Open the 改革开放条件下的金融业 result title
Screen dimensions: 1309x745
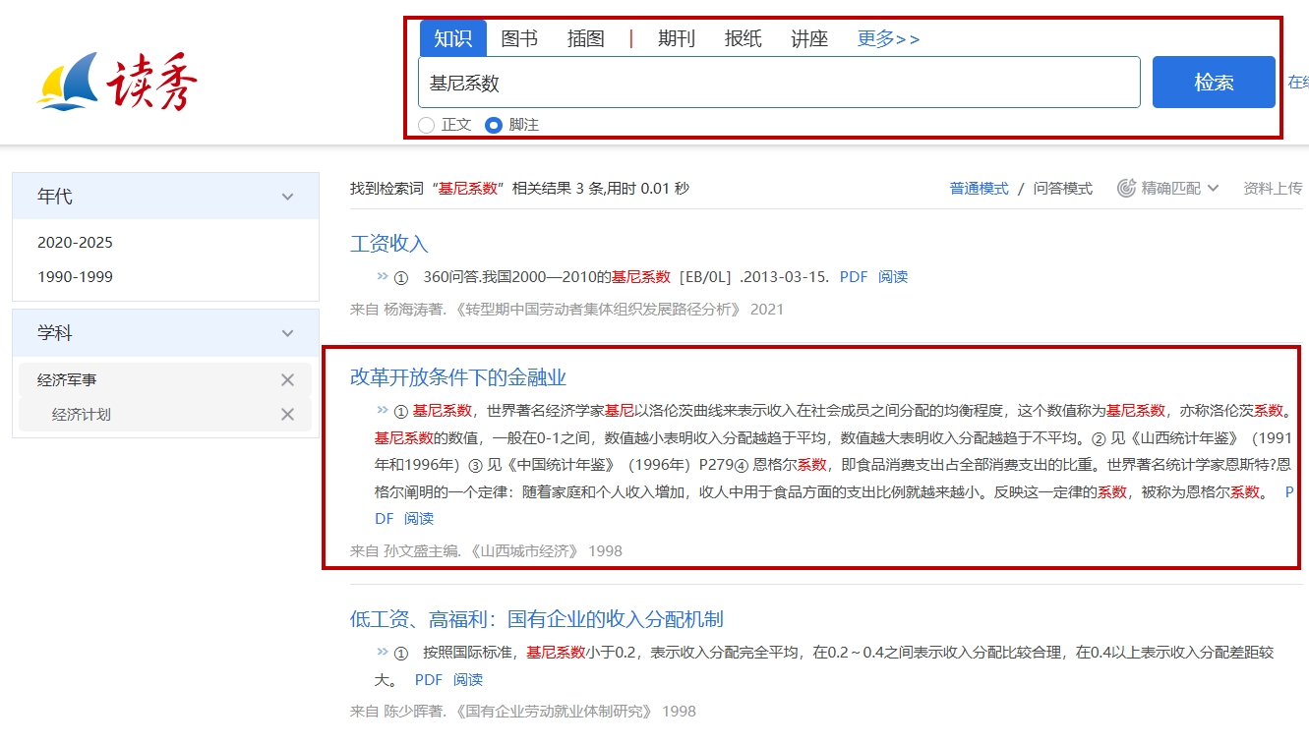tap(458, 377)
